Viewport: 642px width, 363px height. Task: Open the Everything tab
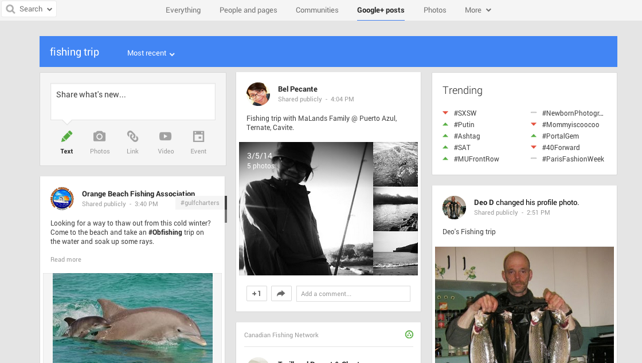click(183, 10)
